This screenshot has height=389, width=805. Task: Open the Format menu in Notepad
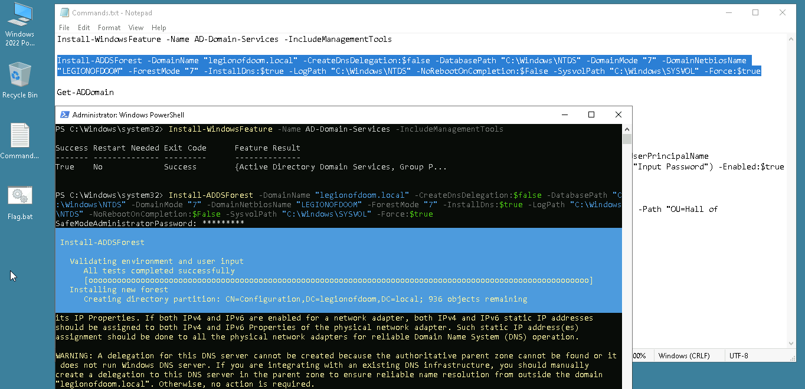[x=109, y=28]
